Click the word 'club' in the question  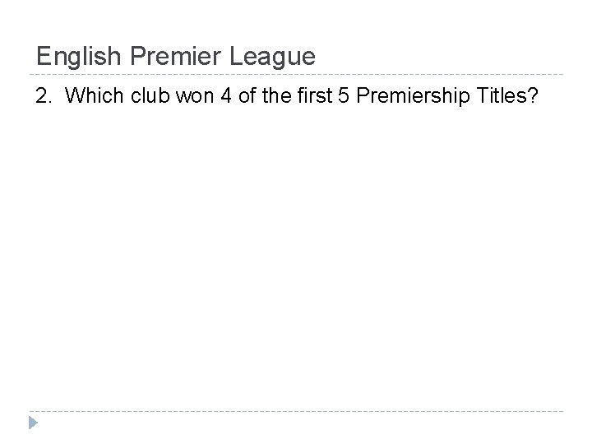coord(150,95)
